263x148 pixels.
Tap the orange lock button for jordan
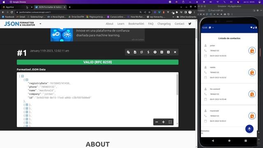click(252, 51)
